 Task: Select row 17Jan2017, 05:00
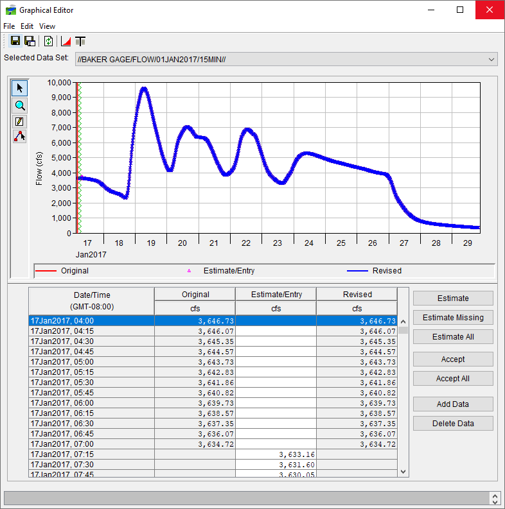(x=213, y=362)
